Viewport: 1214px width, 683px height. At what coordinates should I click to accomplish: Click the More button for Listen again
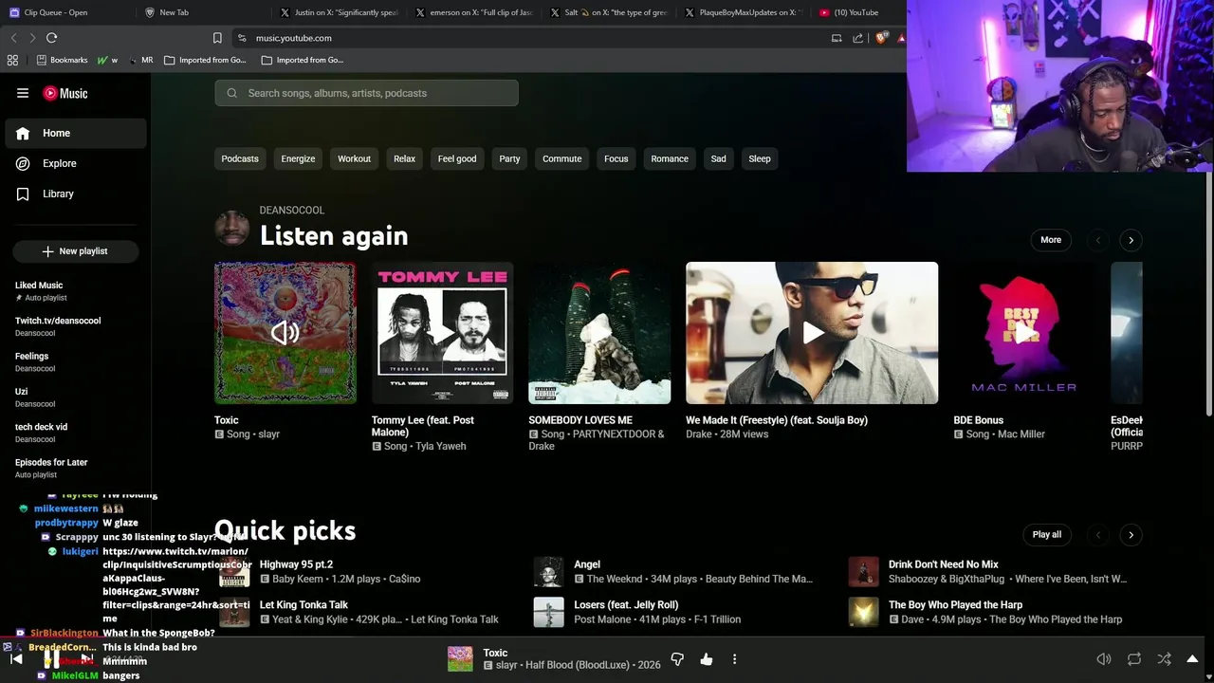1051,240
